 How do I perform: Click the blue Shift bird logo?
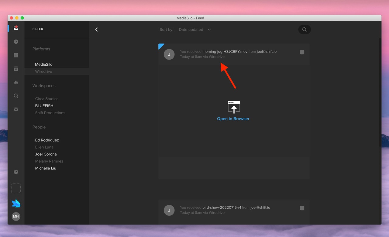point(16,203)
